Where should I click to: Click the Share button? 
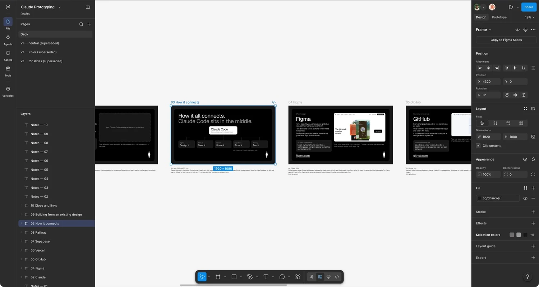tap(529, 7)
